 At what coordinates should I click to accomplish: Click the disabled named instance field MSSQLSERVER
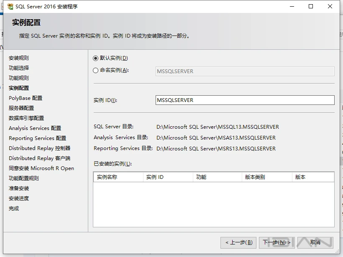(245, 71)
